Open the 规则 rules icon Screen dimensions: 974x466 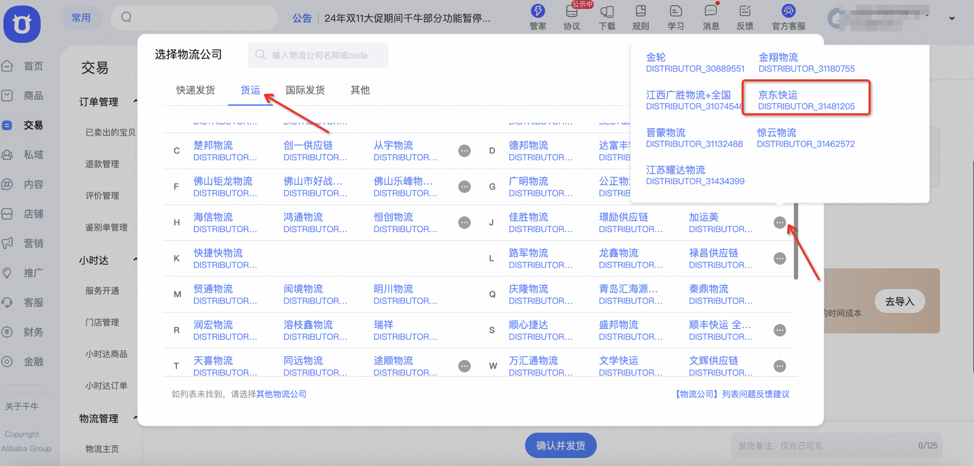641,17
